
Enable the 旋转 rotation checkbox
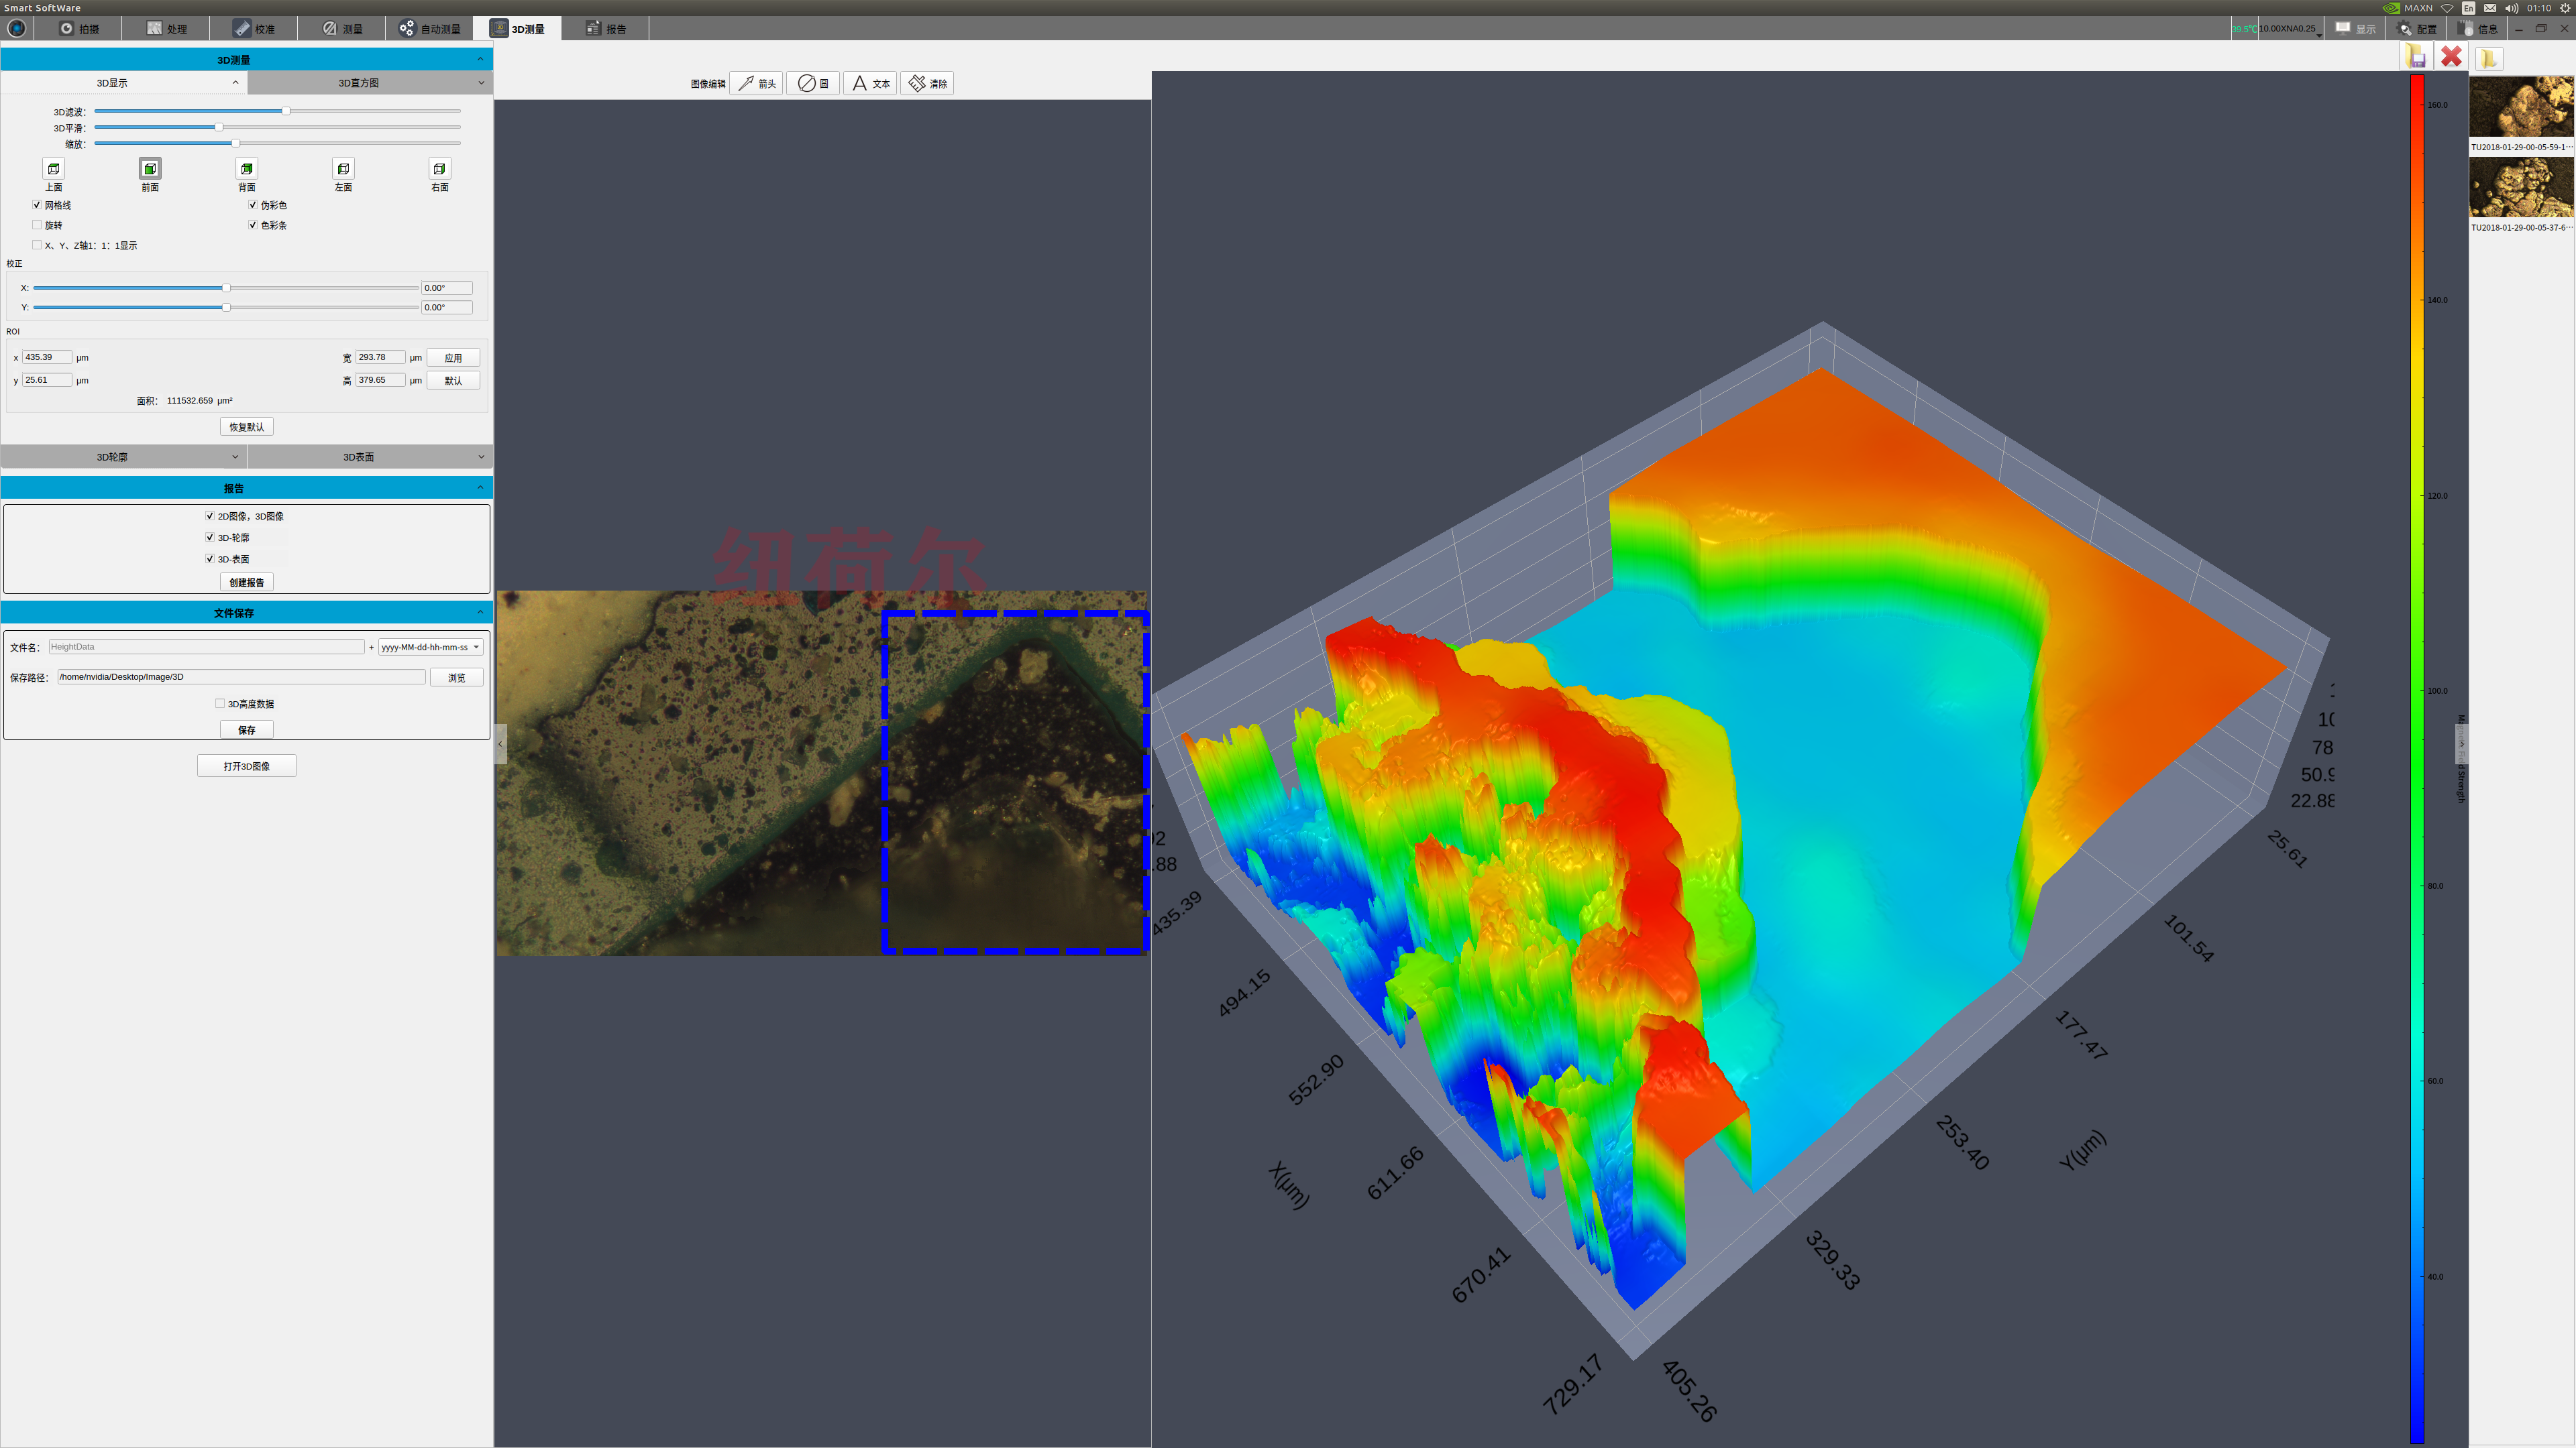click(x=37, y=225)
